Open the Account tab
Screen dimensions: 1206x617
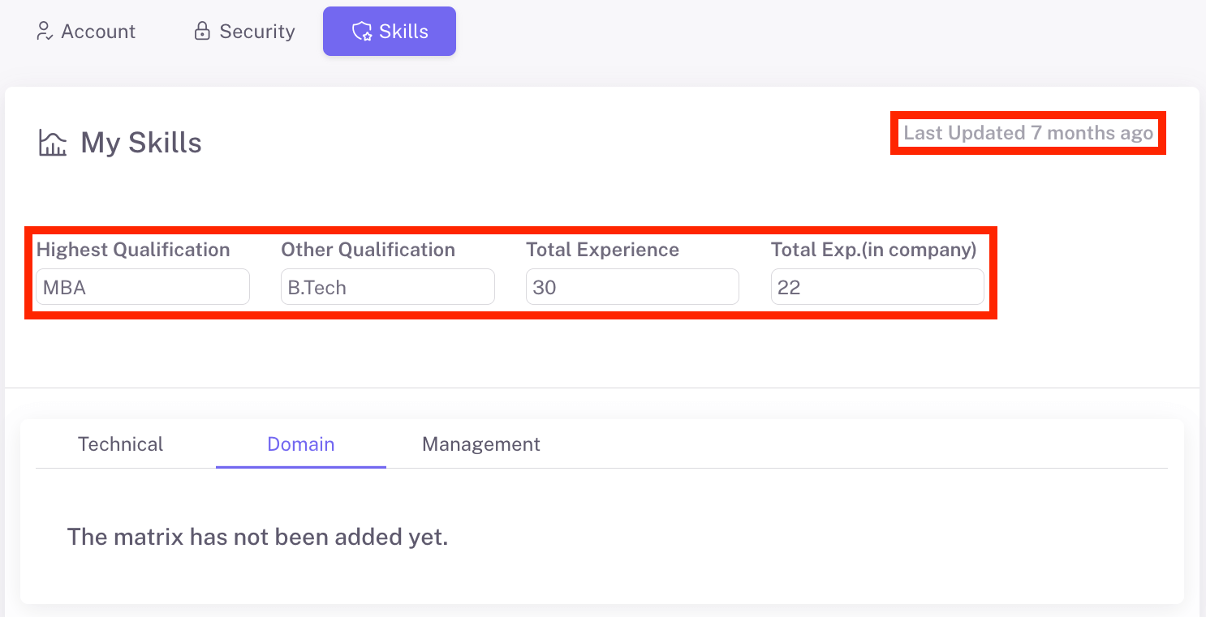(98, 32)
